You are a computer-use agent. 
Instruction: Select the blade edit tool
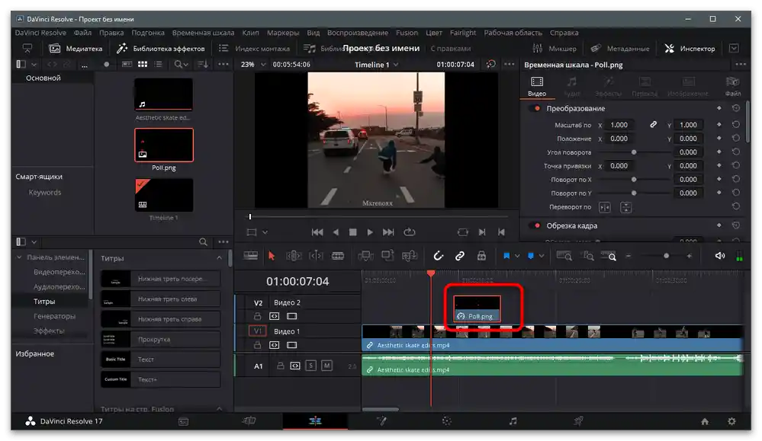338,256
